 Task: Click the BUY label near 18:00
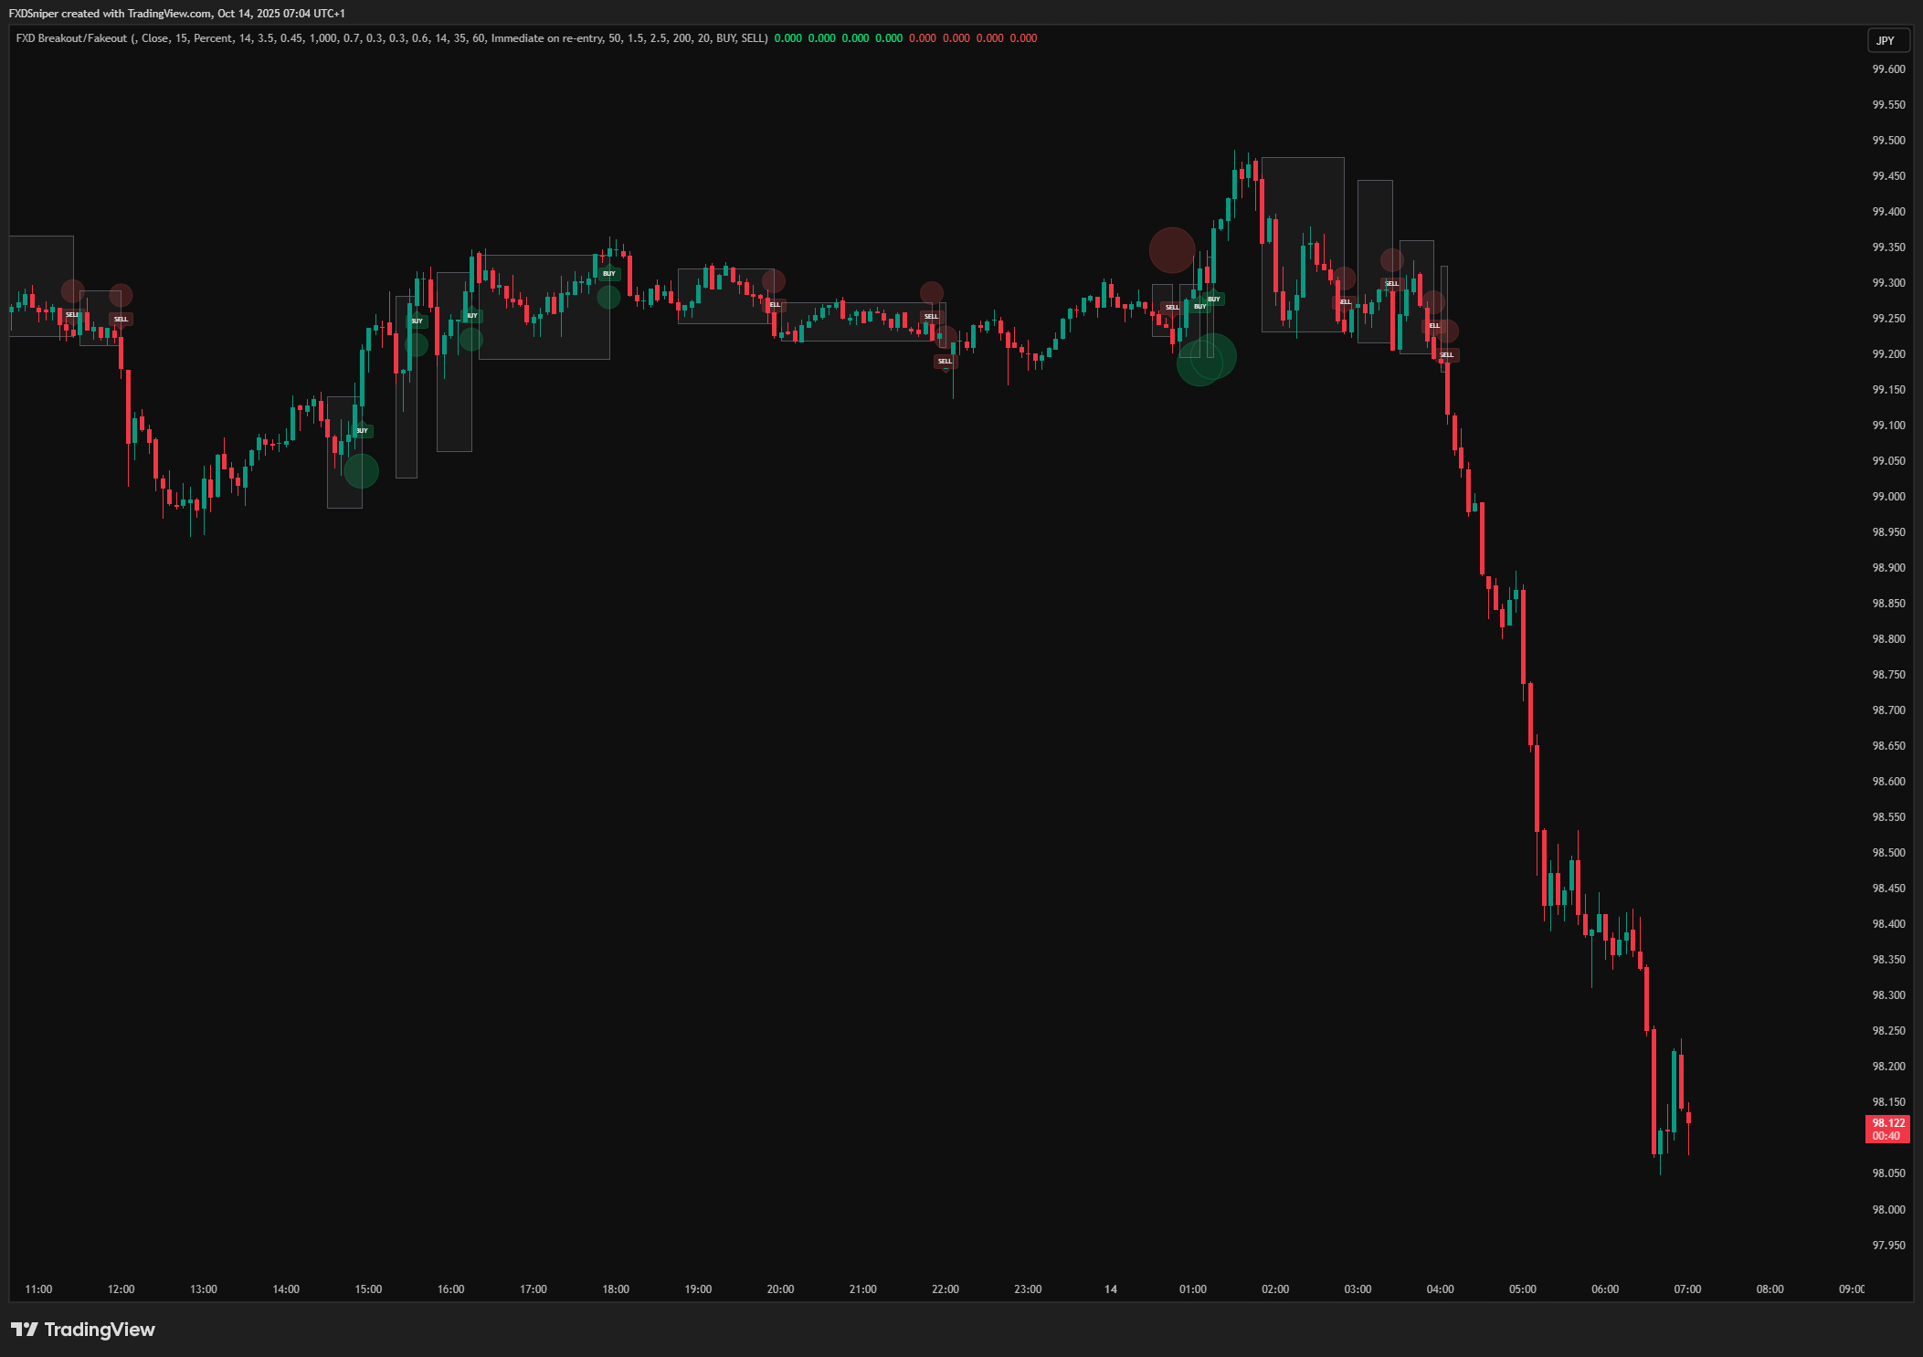609,274
